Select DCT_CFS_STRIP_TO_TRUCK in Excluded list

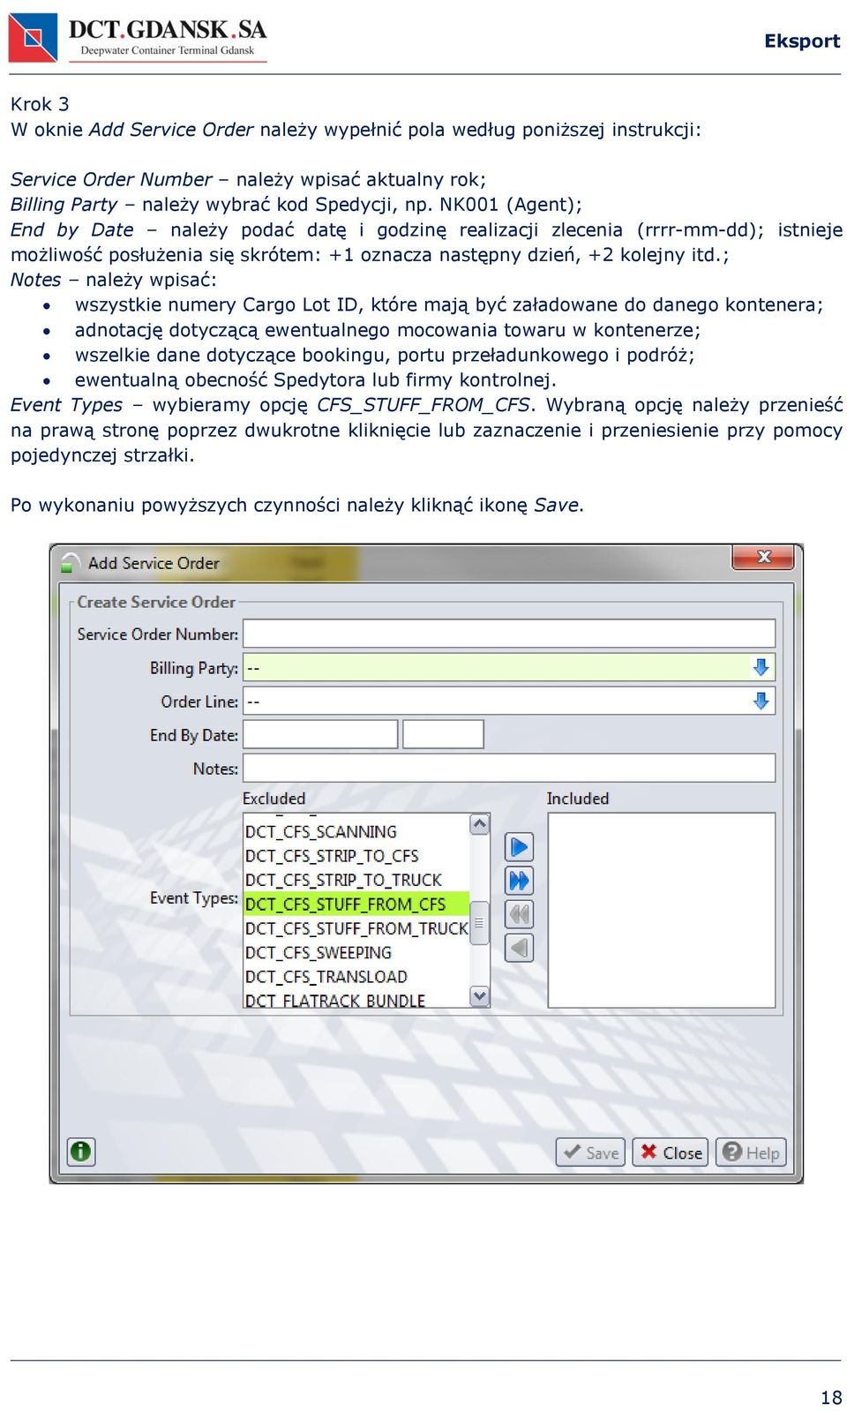356,881
